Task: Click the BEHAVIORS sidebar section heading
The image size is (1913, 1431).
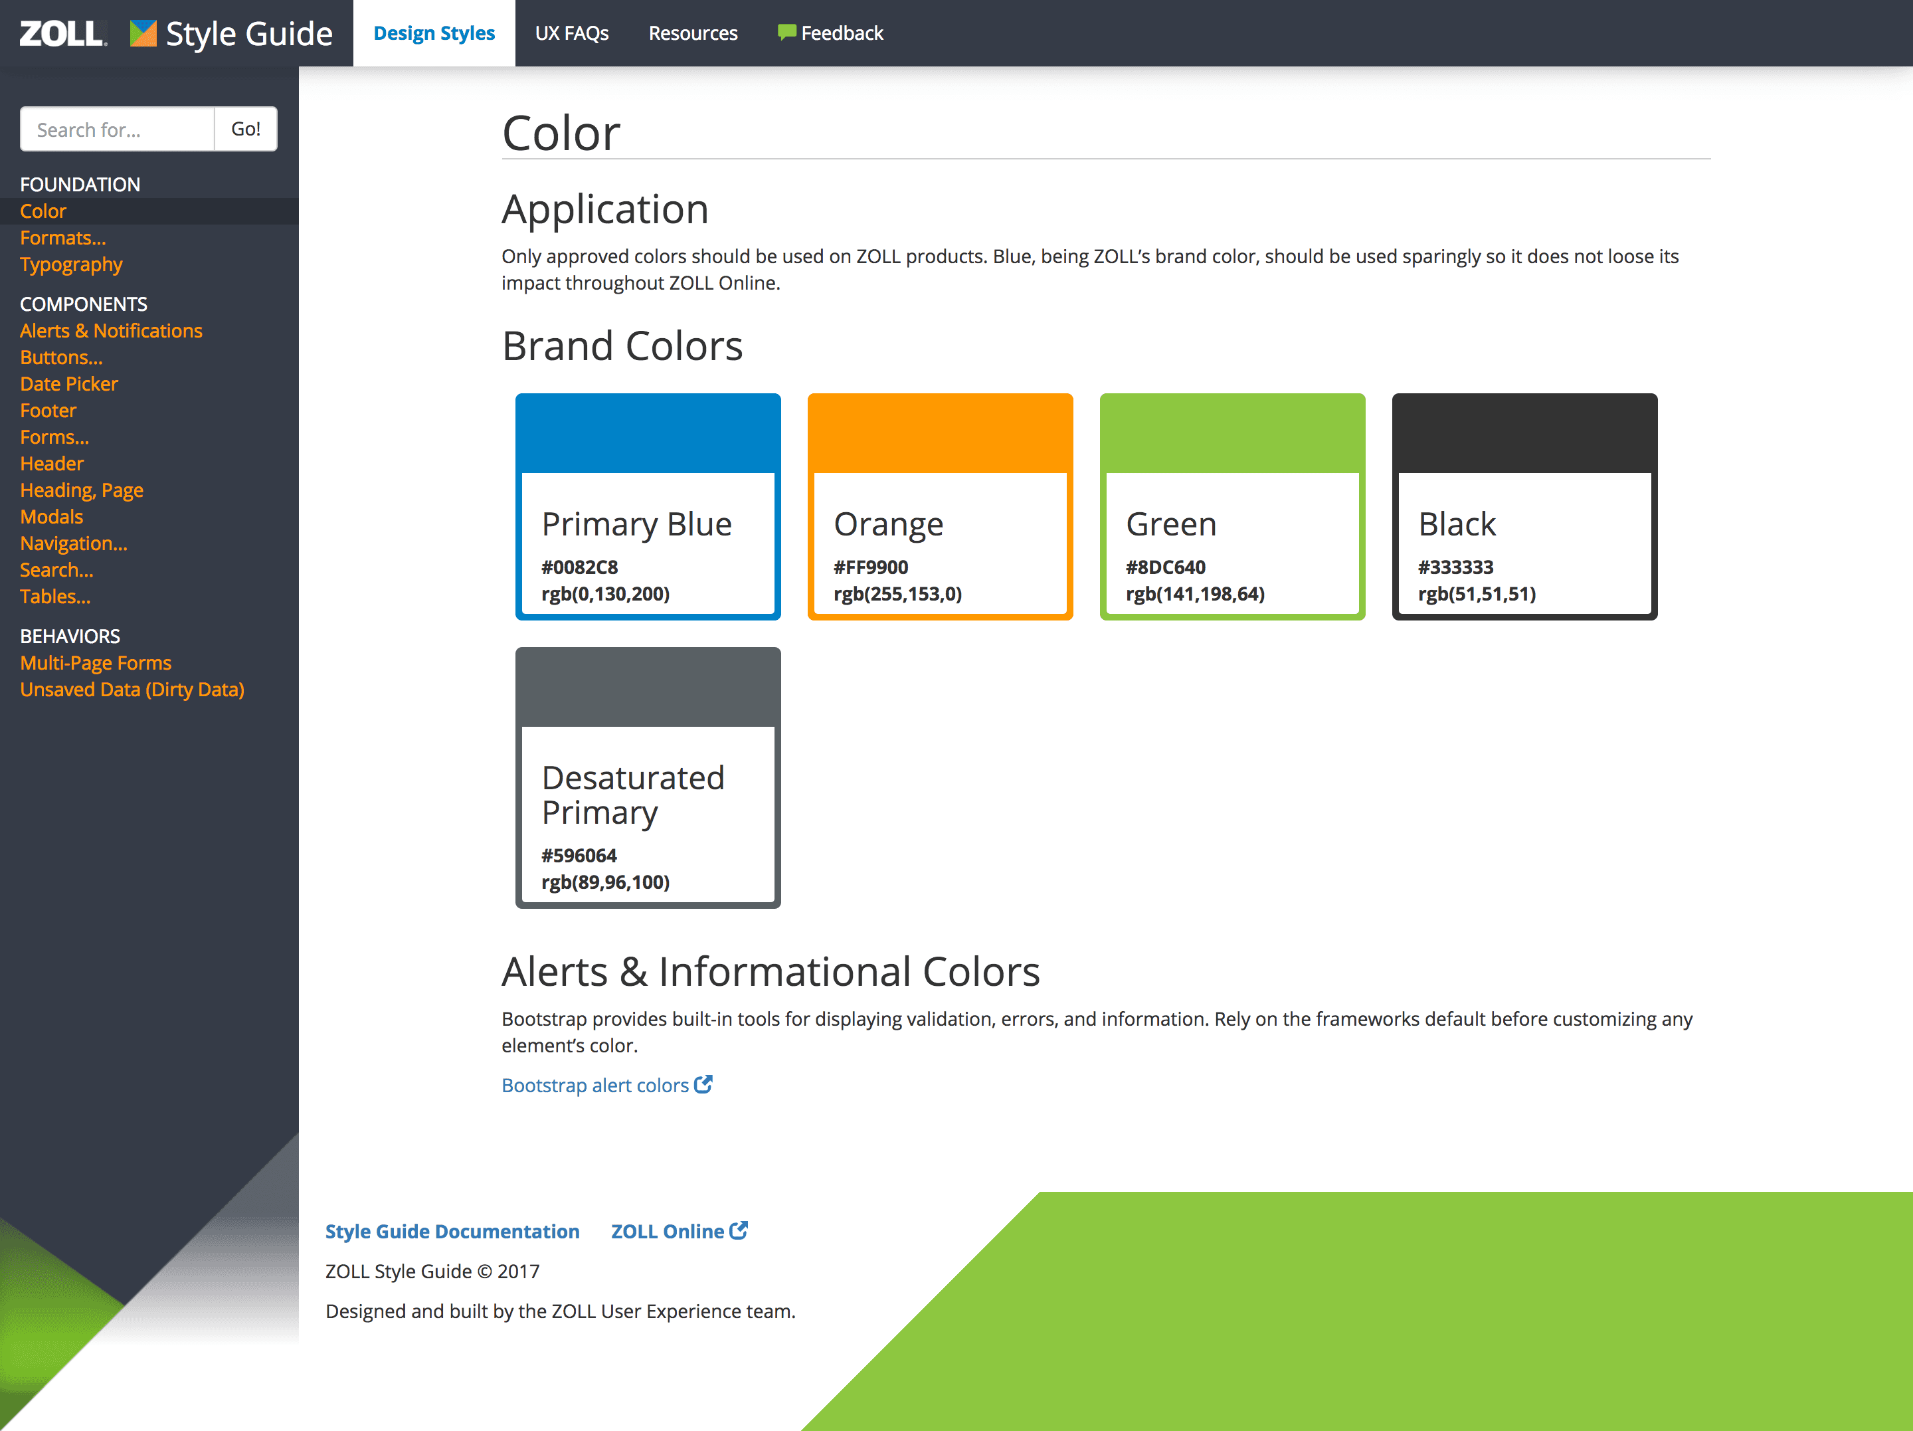Action: (70, 636)
